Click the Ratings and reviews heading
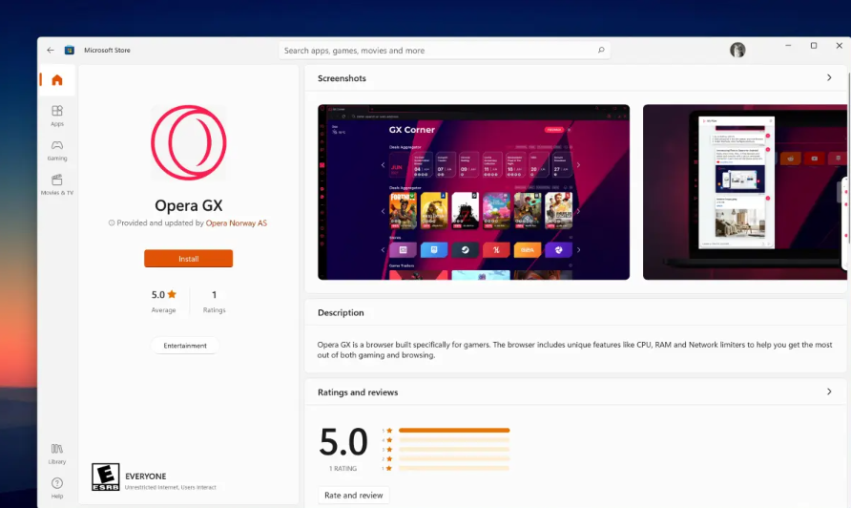The image size is (851, 508). 358,392
